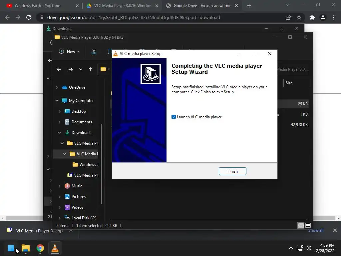Open Desktop folder in navigation pane
341x256 pixels.
click(79, 111)
